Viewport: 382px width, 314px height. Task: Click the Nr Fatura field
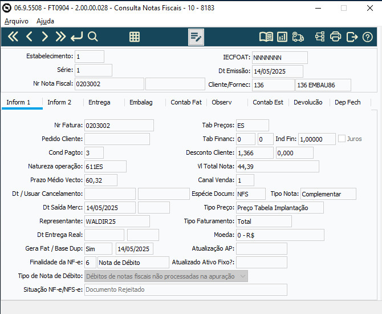pos(119,126)
